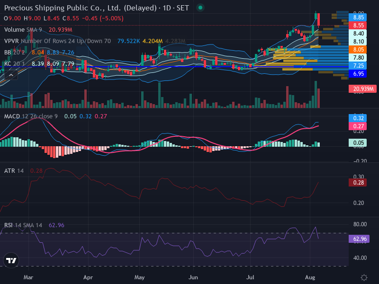Click the blue 6.95 price tag
The width and height of the screenshot is (379, 284).
(358, 74)
